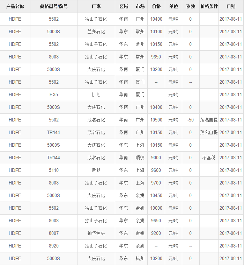
Task: Select 杭州 market cell
Action: 140,258
